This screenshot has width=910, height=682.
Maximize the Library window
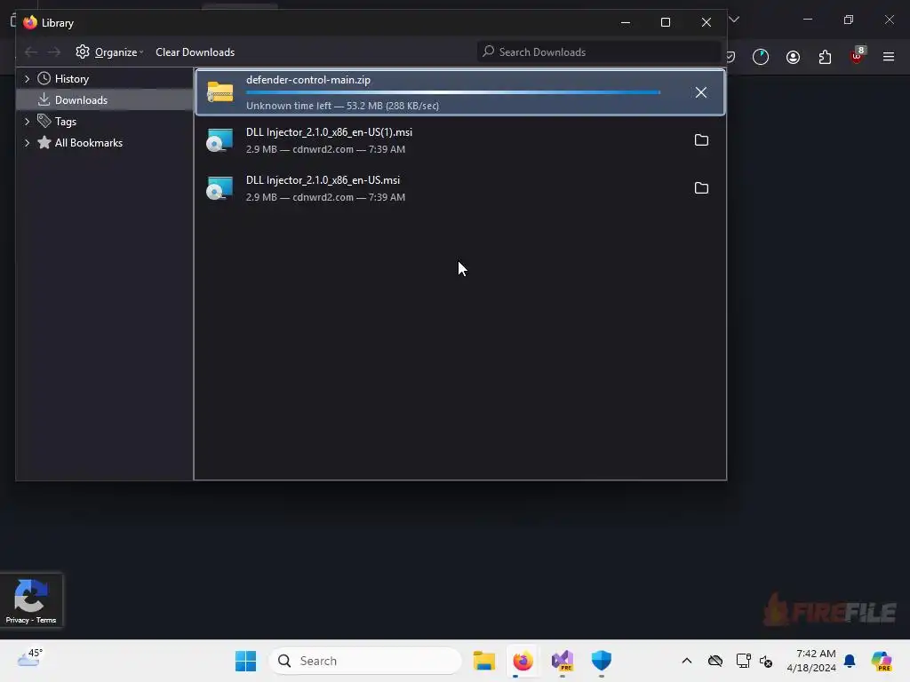(666, 22)
